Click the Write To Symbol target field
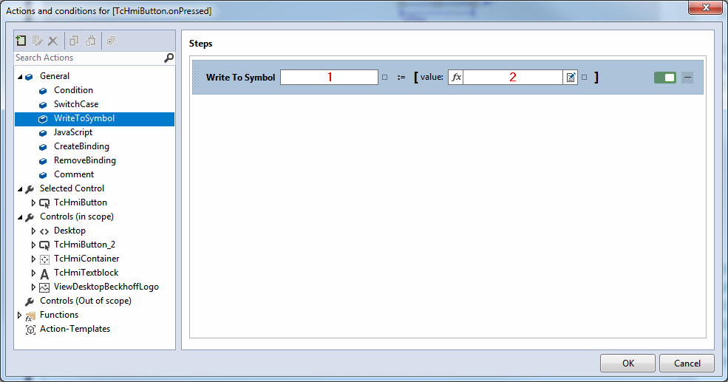The image size is (728, 382). coord(329,77)
